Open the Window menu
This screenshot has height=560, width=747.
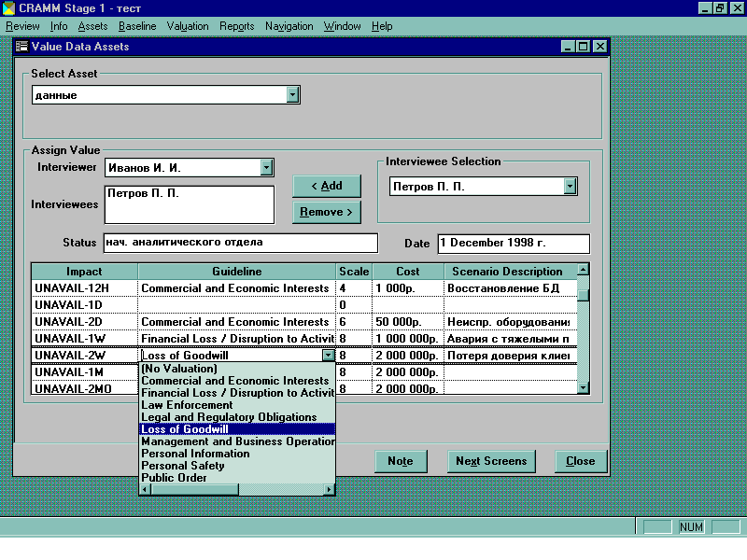coord(342,26)
